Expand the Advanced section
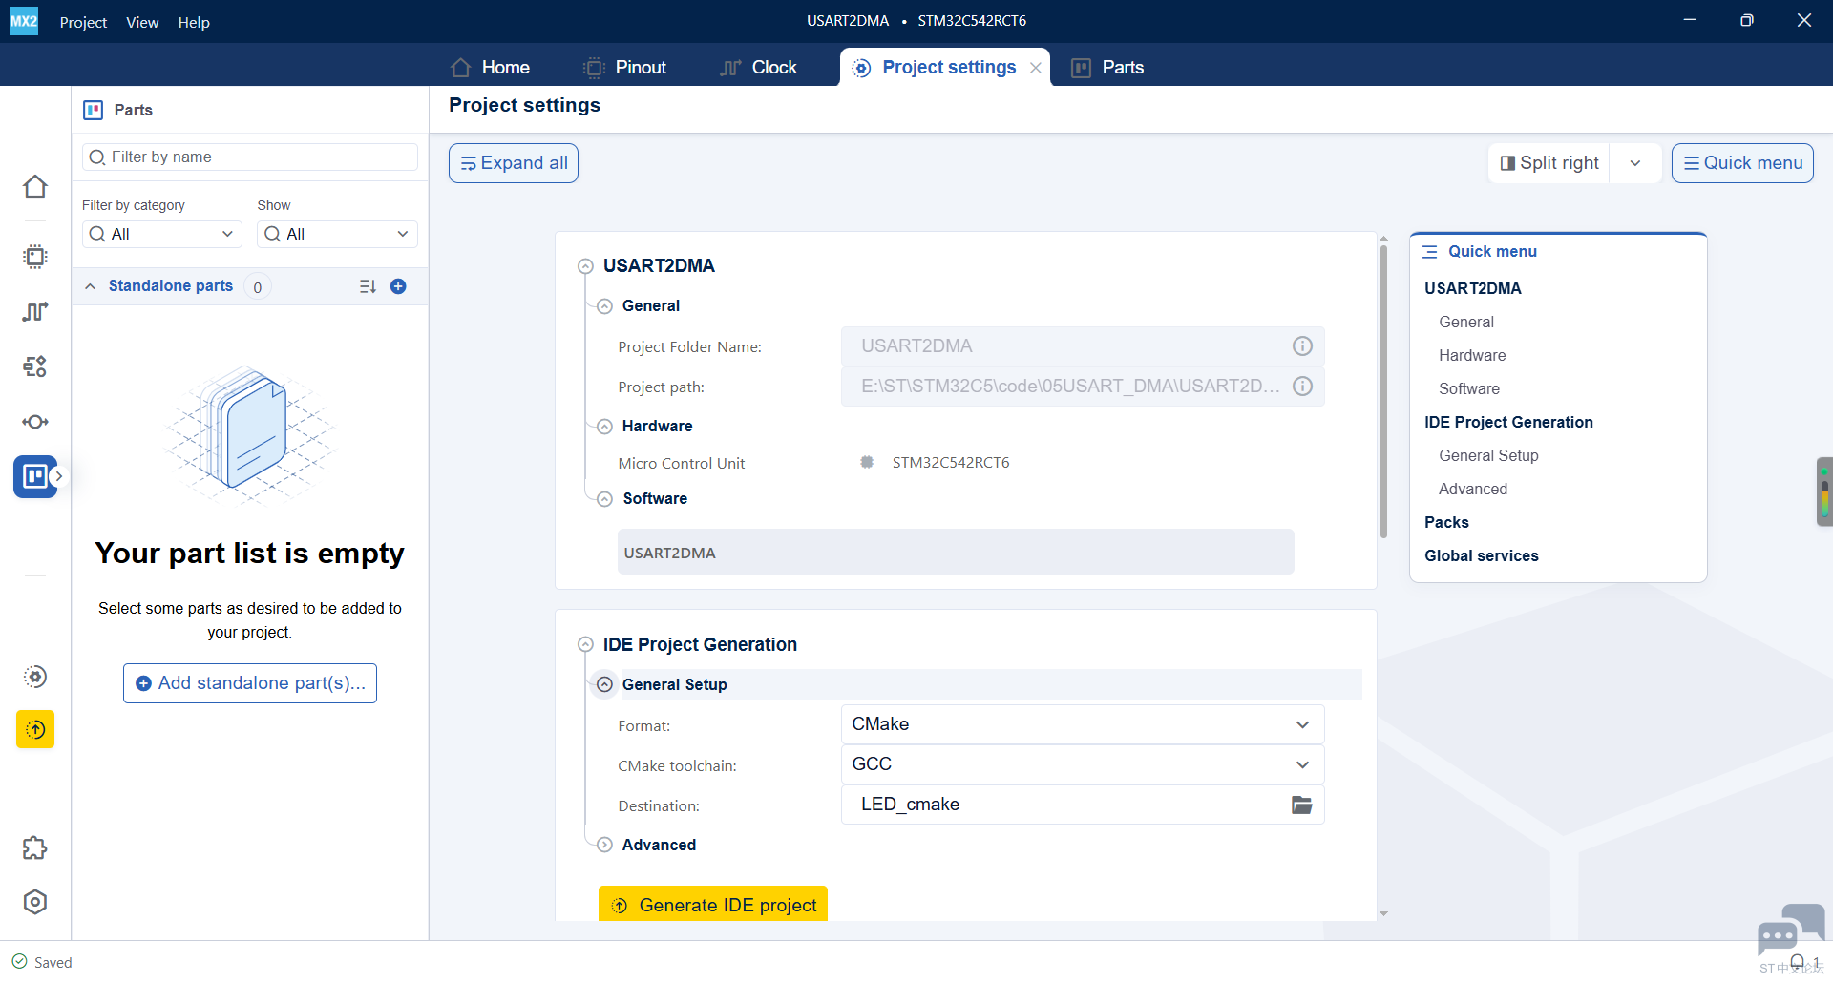The height and width of the screenshot is (983, 1833). pyautogui.click(x=604, y=845)
